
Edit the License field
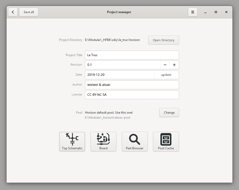pos(132,95)
